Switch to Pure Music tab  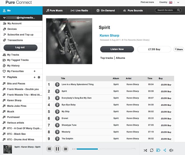[54, 10]
